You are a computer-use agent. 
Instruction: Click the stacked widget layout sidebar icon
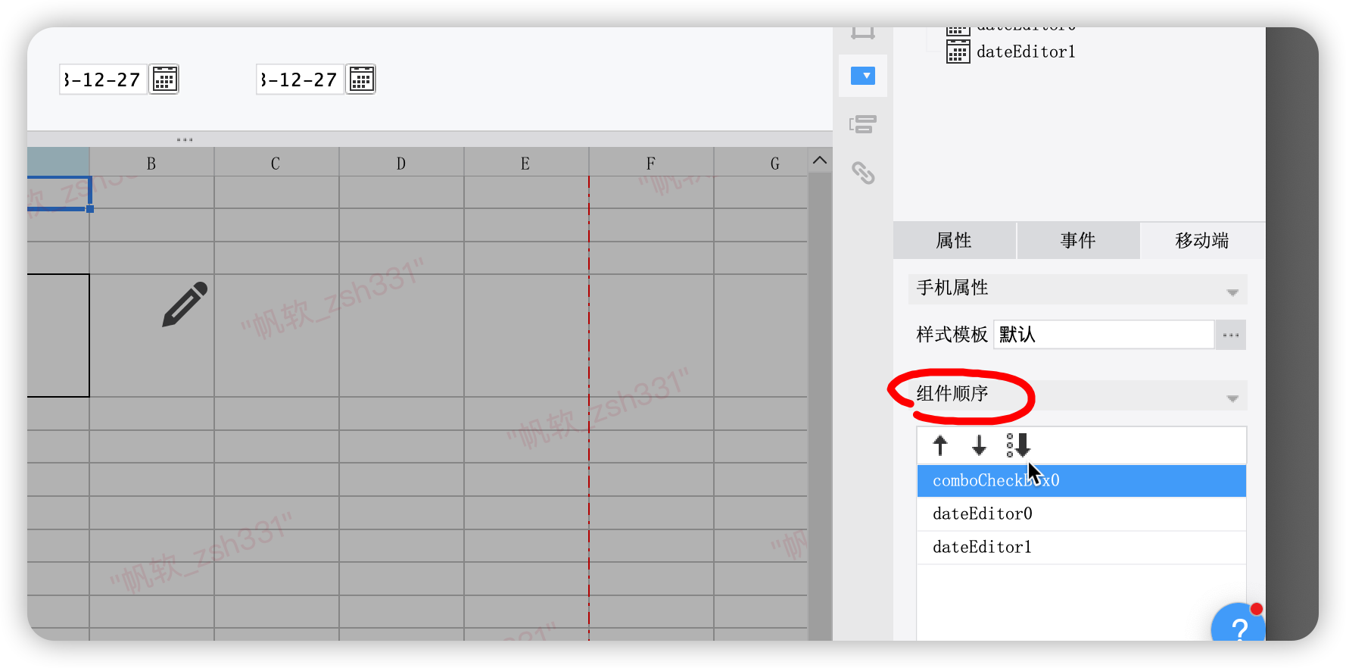862,124
